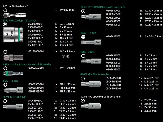The height and width of the screenshot is (122, 163).
Task: Click the M 6 x 25 mm size
Action: (x=152, y=85)
